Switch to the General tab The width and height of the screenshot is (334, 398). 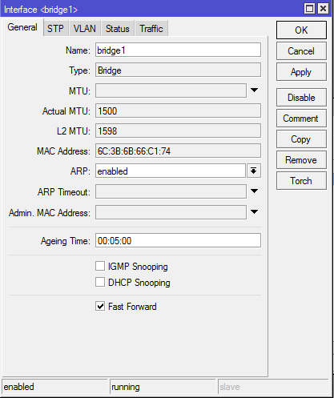(x=22, y=27)
